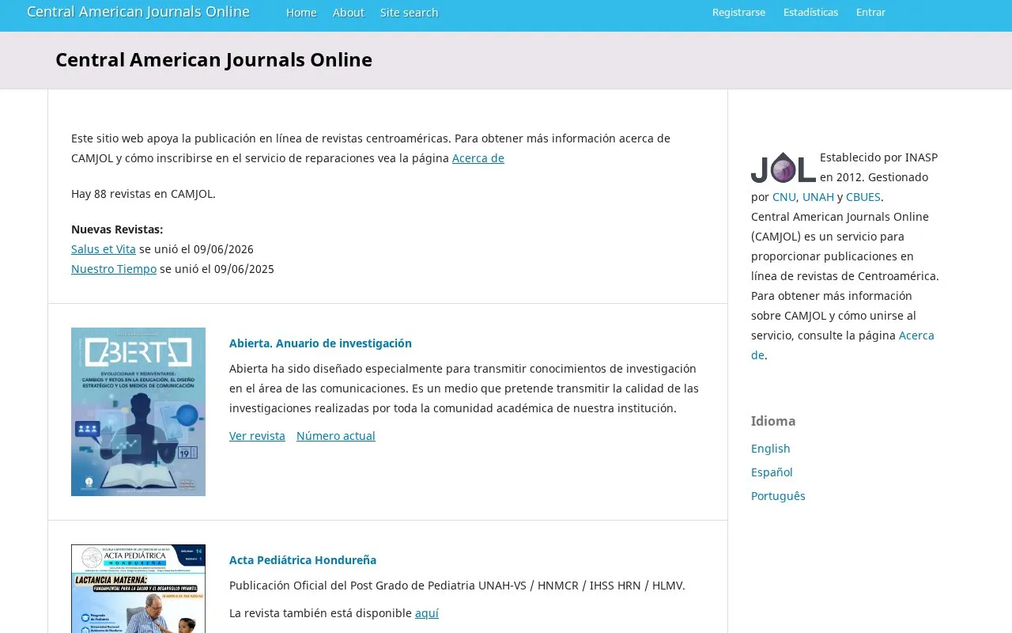
Task: Open the Home menu item
Action: tap(301, 13)
